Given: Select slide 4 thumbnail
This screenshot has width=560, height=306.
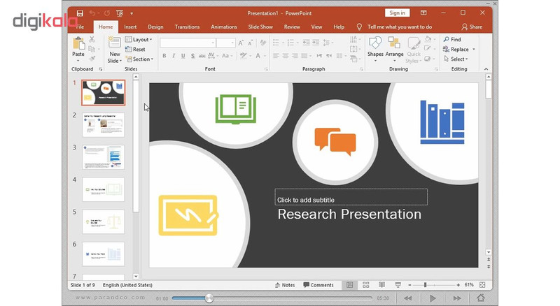Looking at the screenshot, I should (103, 189).
